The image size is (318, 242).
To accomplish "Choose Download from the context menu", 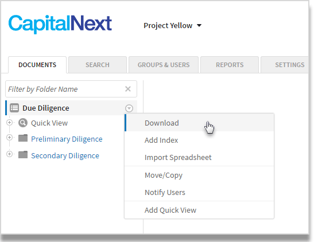I will click(x=199, y=123).
